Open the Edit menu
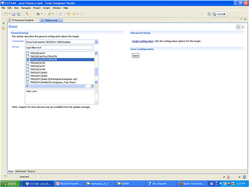 coord(10,8)
